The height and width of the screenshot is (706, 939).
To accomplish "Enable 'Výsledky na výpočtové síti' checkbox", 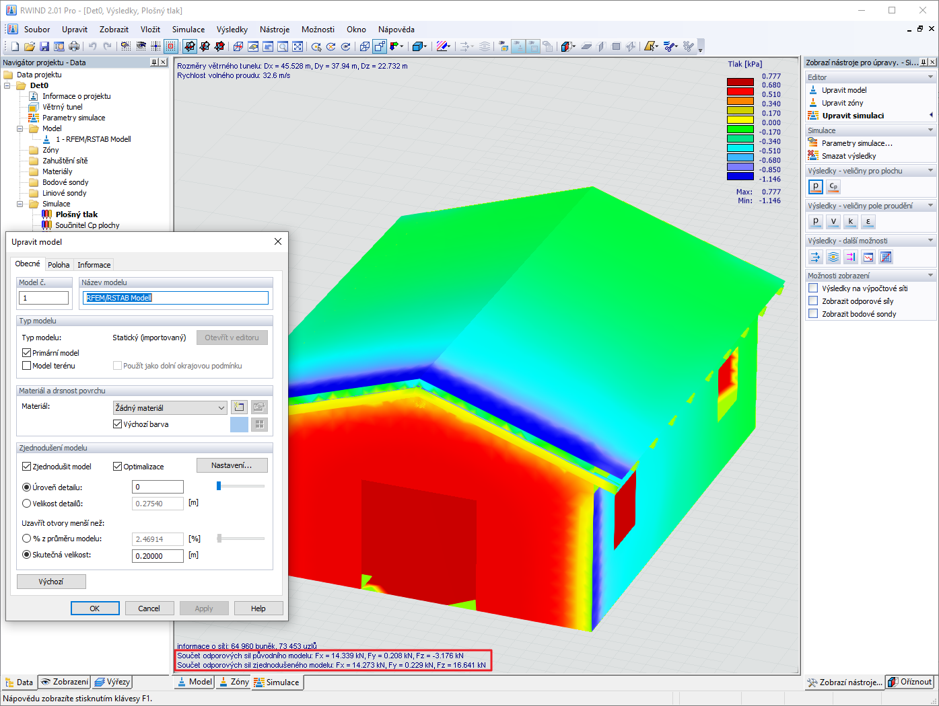I will point(813,288).
